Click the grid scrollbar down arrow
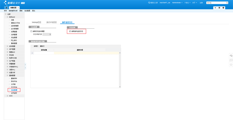Screen dimensions: 233x120 (120, 87)
